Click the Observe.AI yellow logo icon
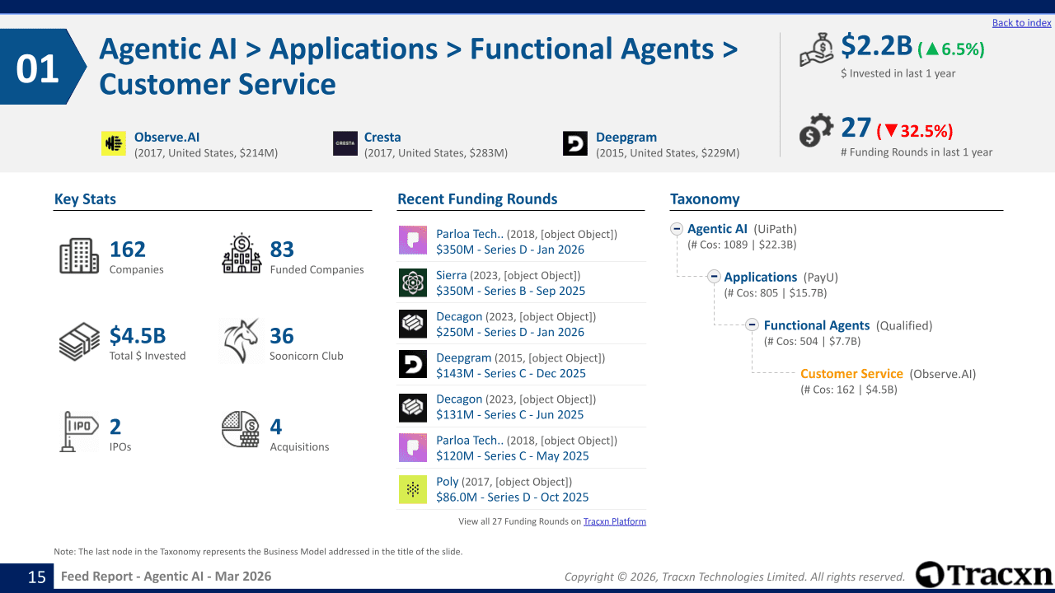 point(114,143)
